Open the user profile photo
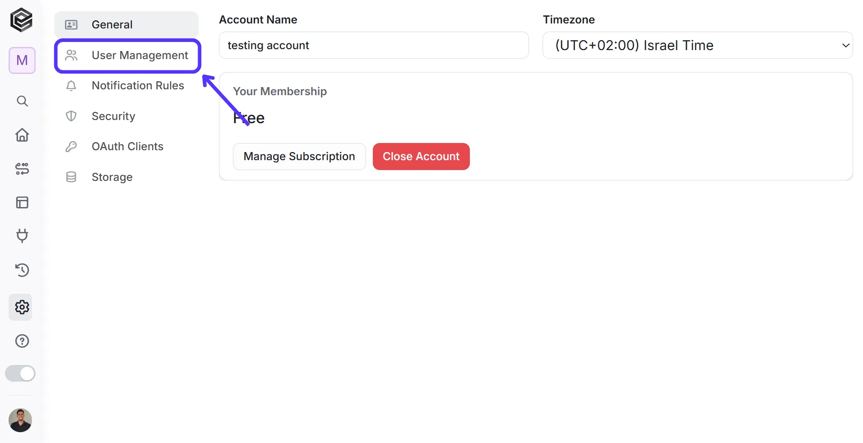863x443 pixels. tap(20, 420)
